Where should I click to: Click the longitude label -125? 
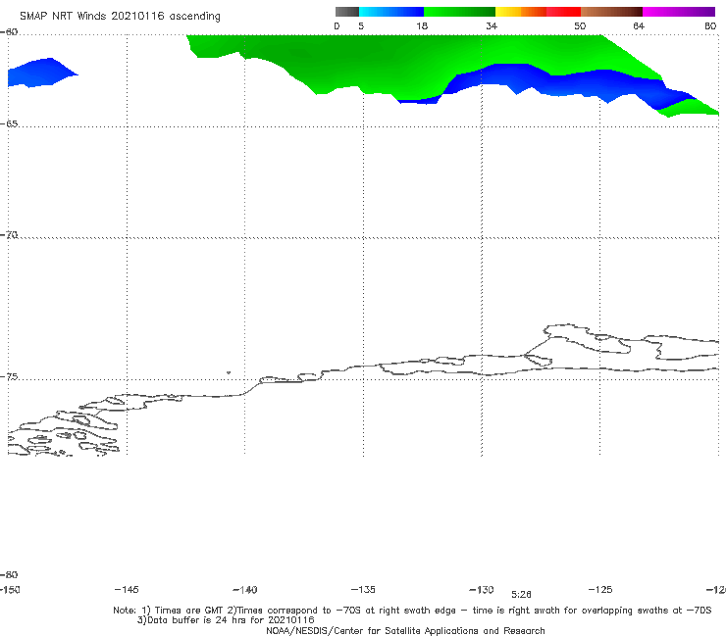tap(600, 590)
